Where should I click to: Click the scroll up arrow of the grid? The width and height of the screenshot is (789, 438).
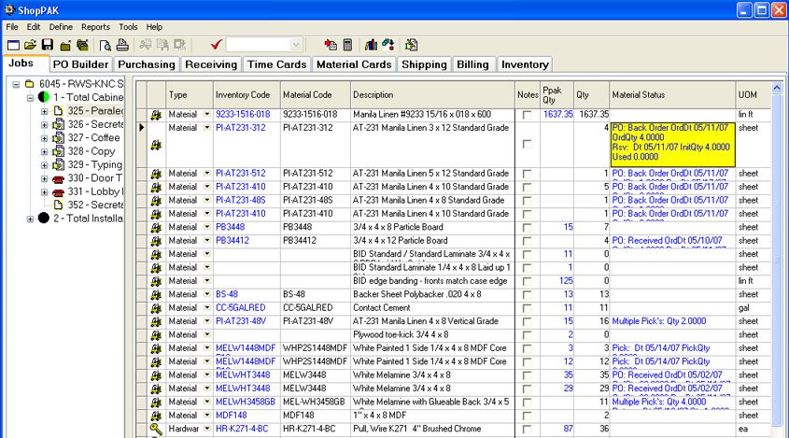(777, 88)
